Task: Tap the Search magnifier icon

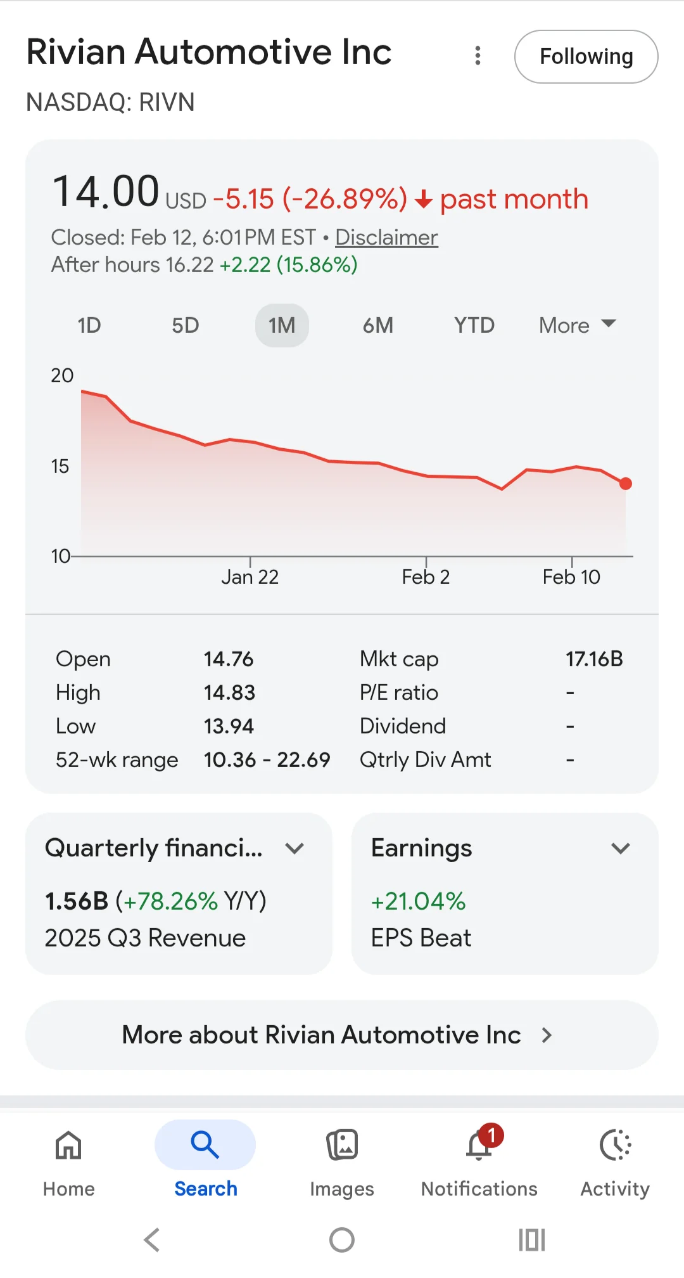Action: [x=205, y=1146]
